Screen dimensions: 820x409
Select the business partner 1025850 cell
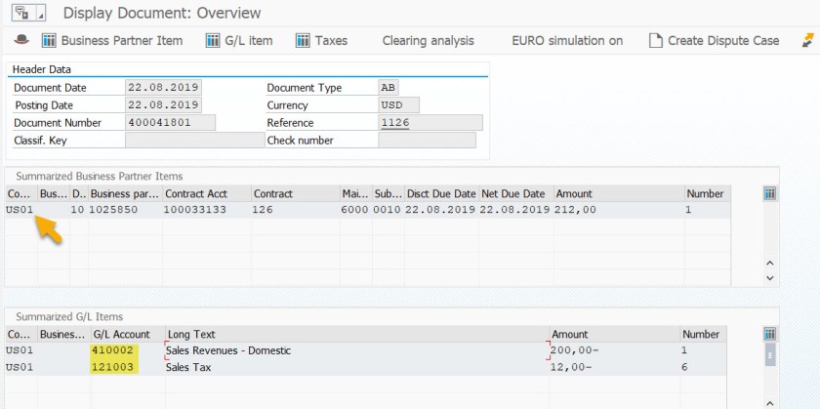124,209
